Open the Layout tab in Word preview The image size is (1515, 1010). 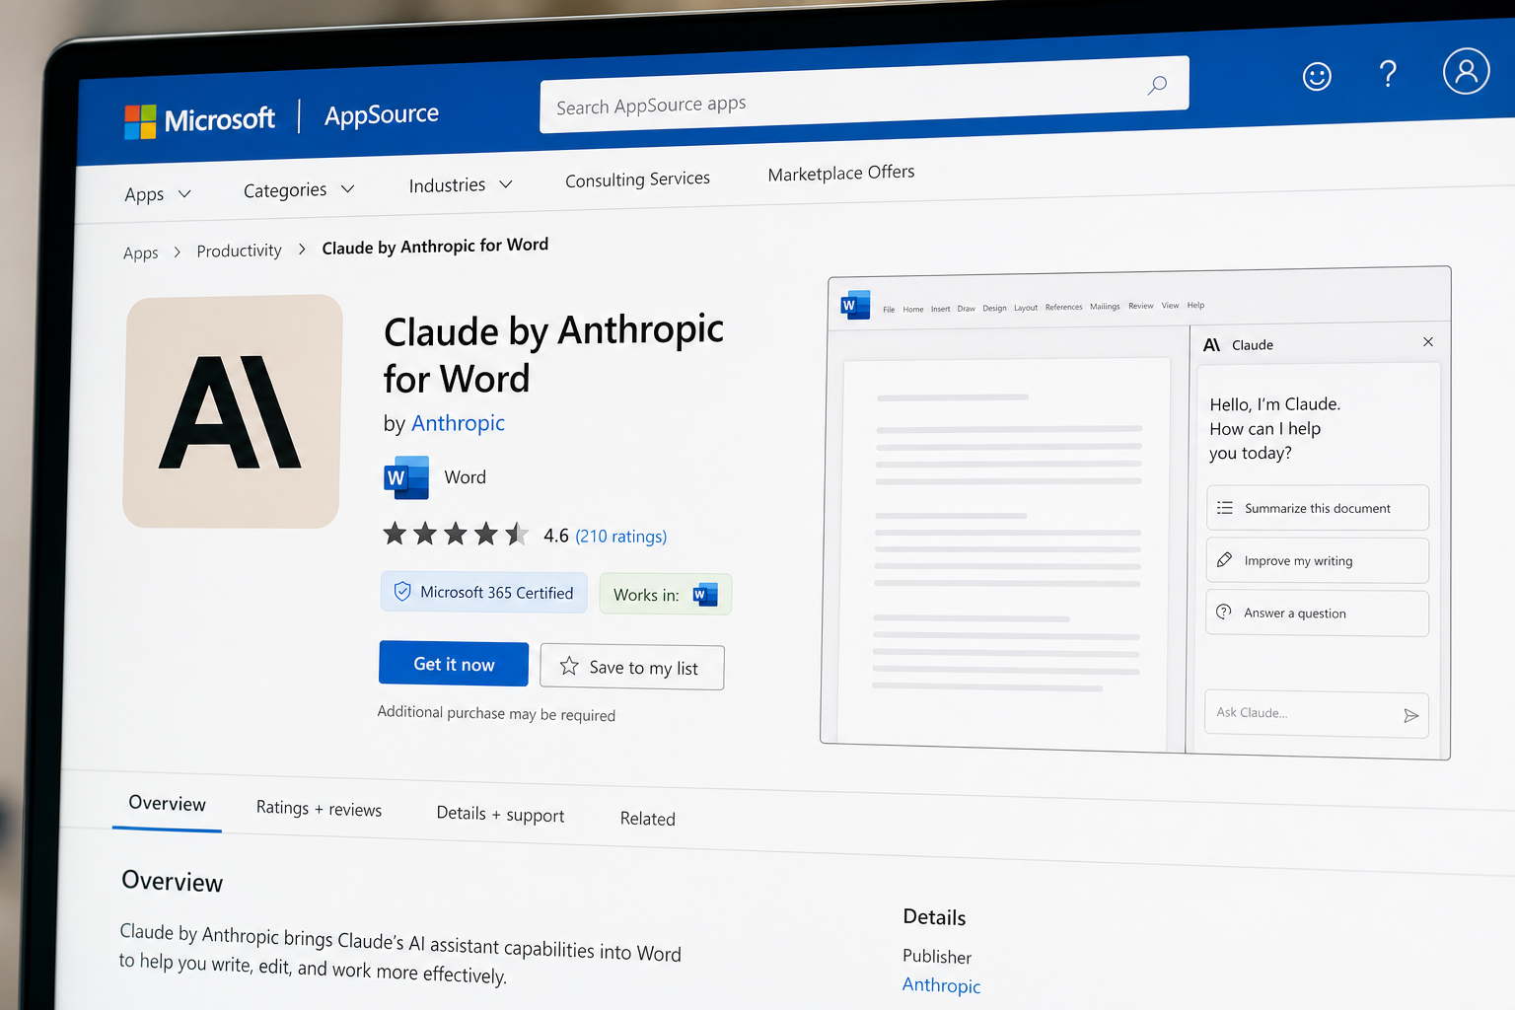point(1026,308)
